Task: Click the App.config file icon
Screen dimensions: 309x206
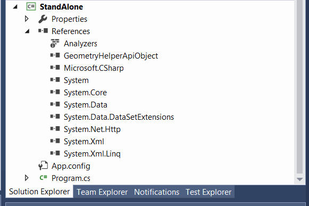Action: coord(43,166)
